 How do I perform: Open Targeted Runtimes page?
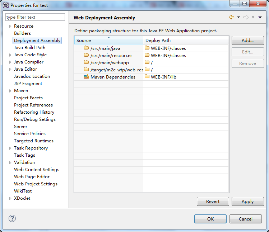coord(34,141)
